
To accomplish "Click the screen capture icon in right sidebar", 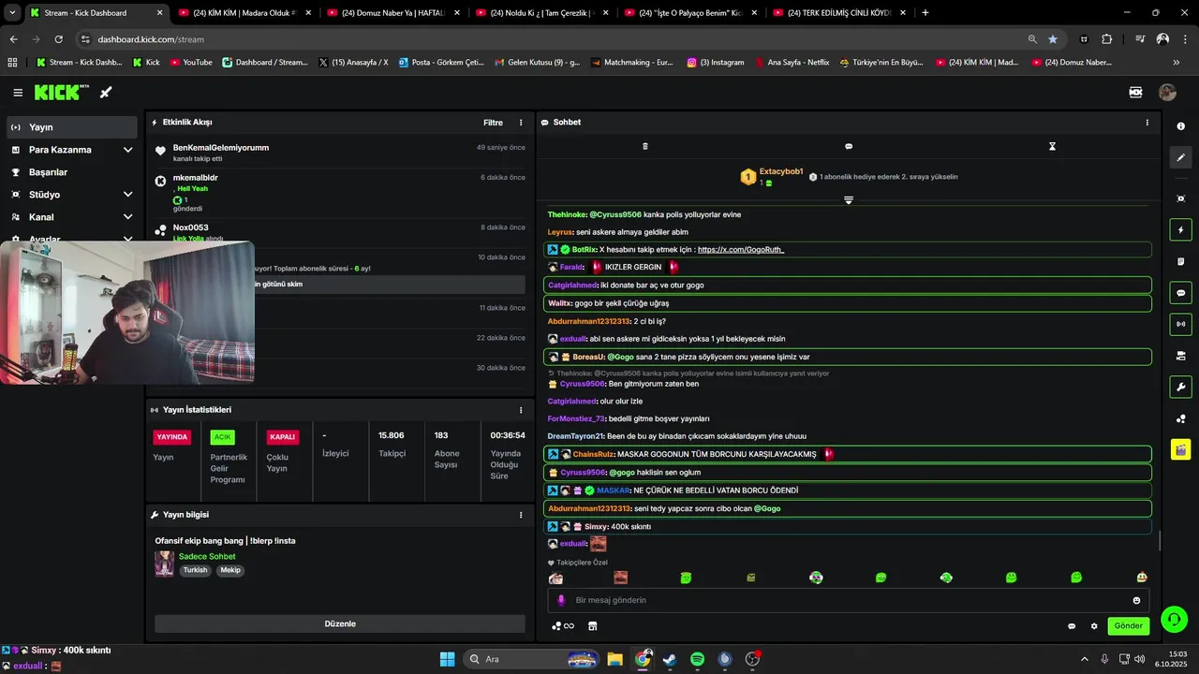I will [x=1180, y=198].
